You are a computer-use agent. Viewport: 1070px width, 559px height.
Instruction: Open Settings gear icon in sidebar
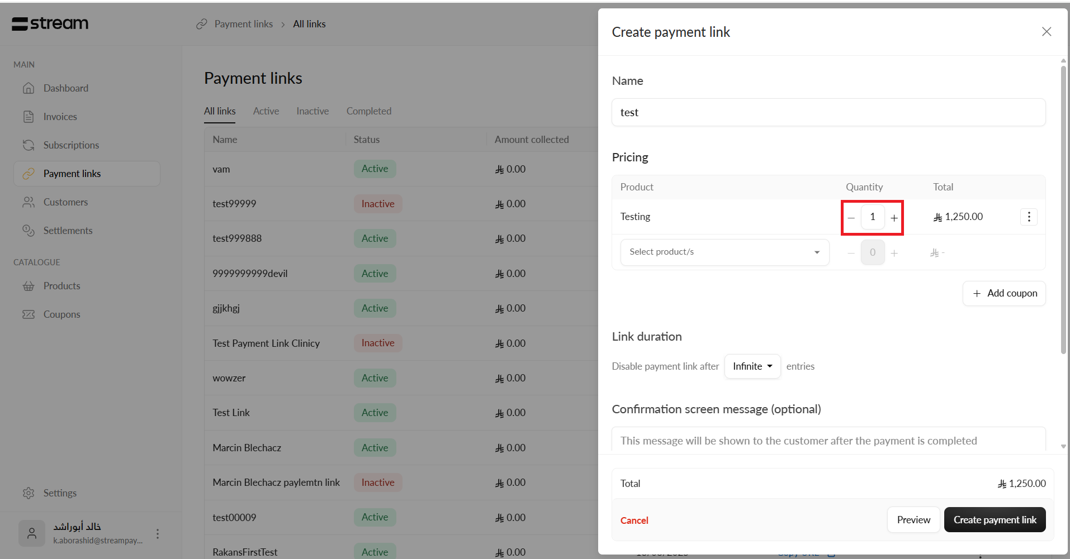click(29, 493)
